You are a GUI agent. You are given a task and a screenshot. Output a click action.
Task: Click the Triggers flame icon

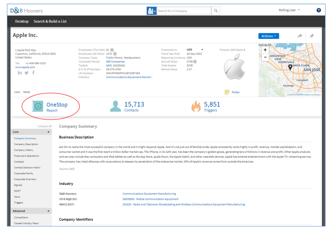(x=196, y=106)
